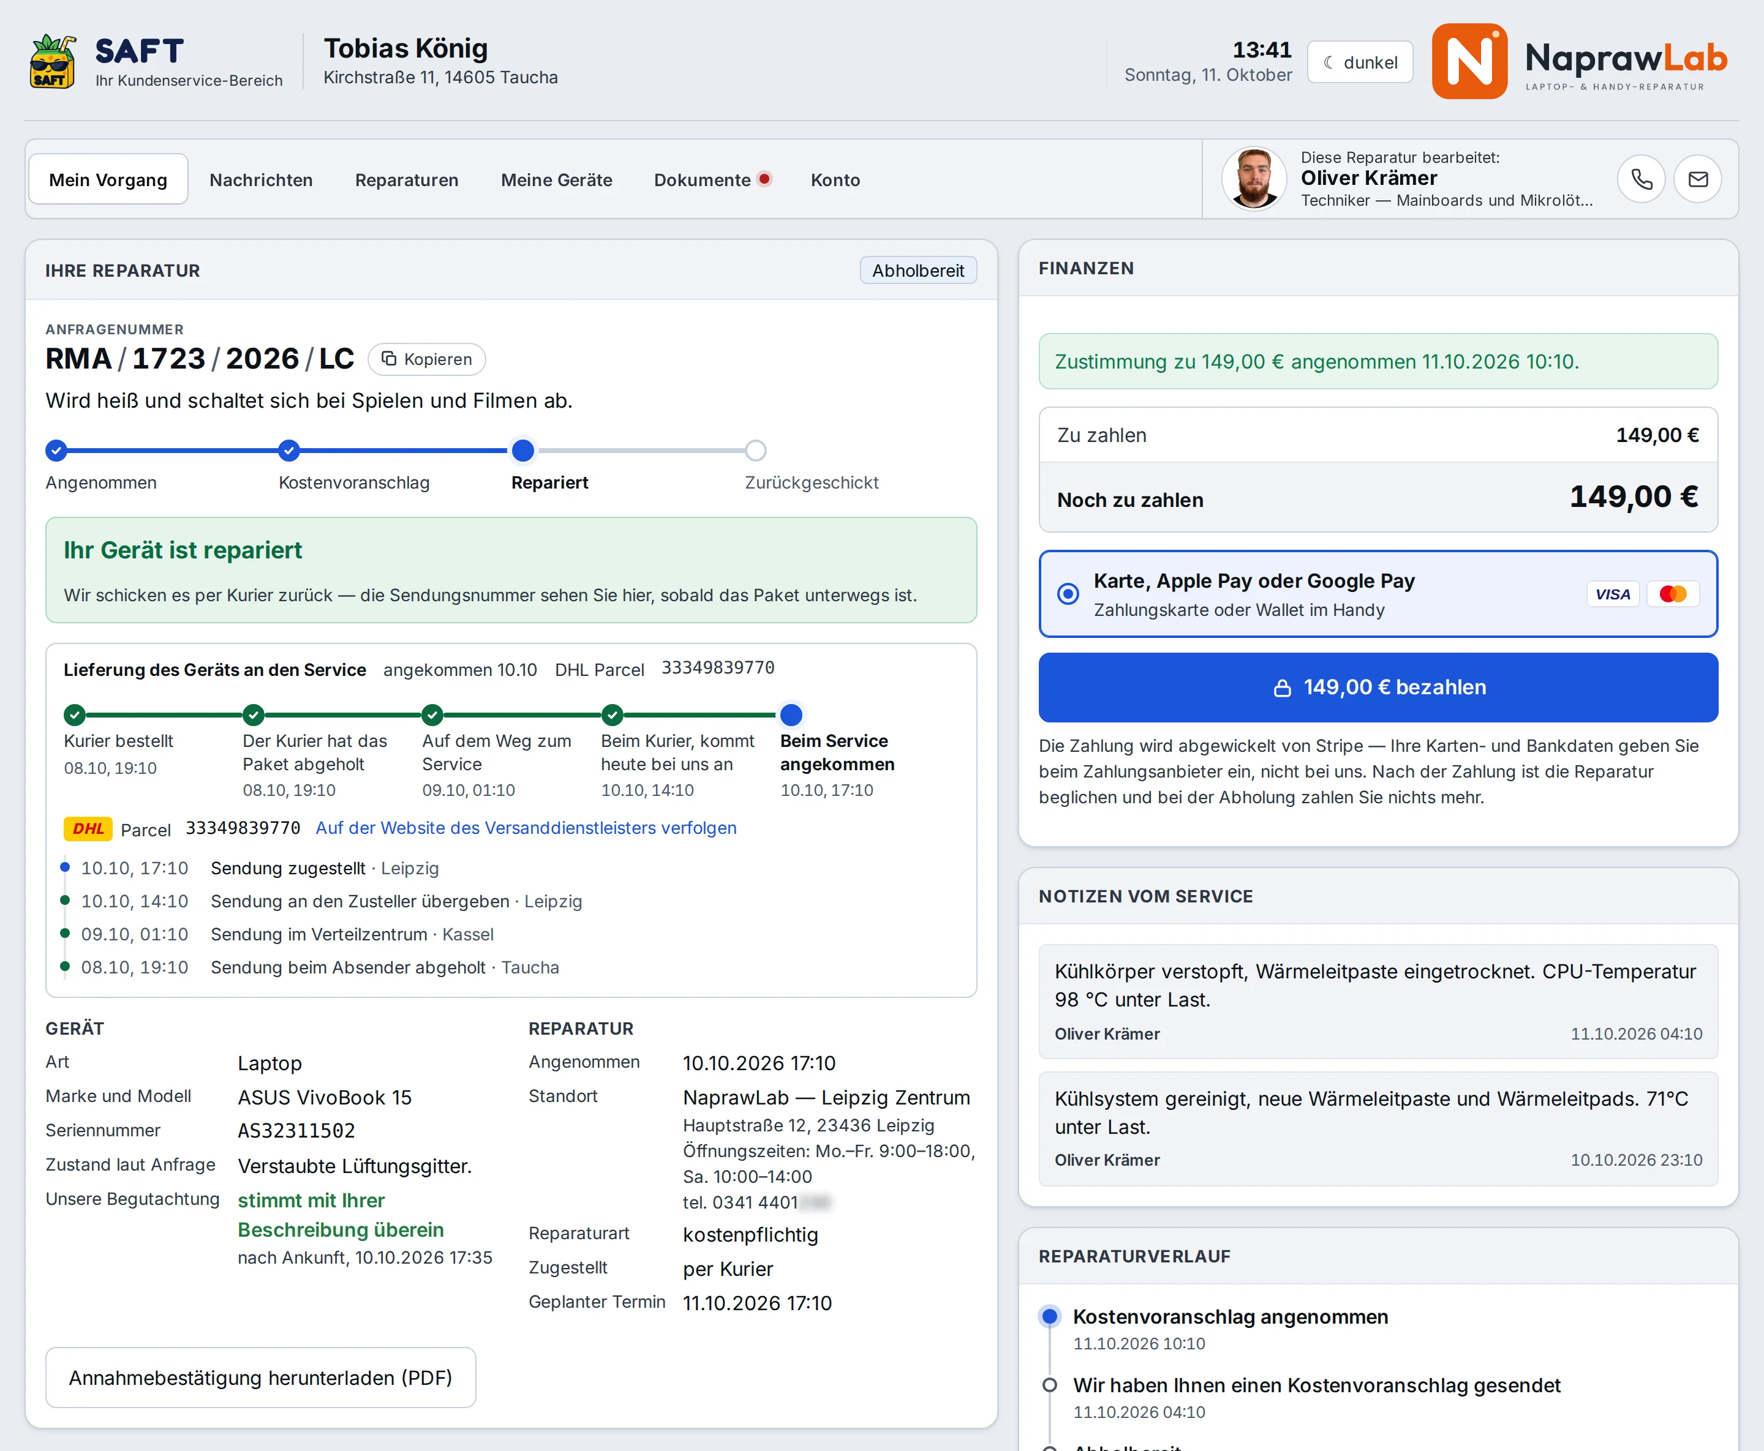Click the 'Beim Service angekommen' delivery marker
Image resolution: width=1764 pixels, height=1451 pixels.
(791, 714)
